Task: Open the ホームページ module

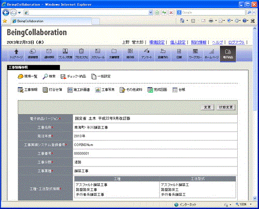Action: pos(211,54)
